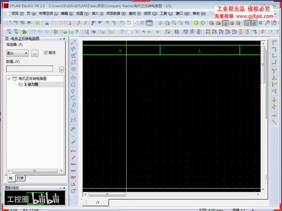Click the red X delete icon
The height and width of the screenshot is (211, 282).
pyautogui.click(x=103, y=32)
